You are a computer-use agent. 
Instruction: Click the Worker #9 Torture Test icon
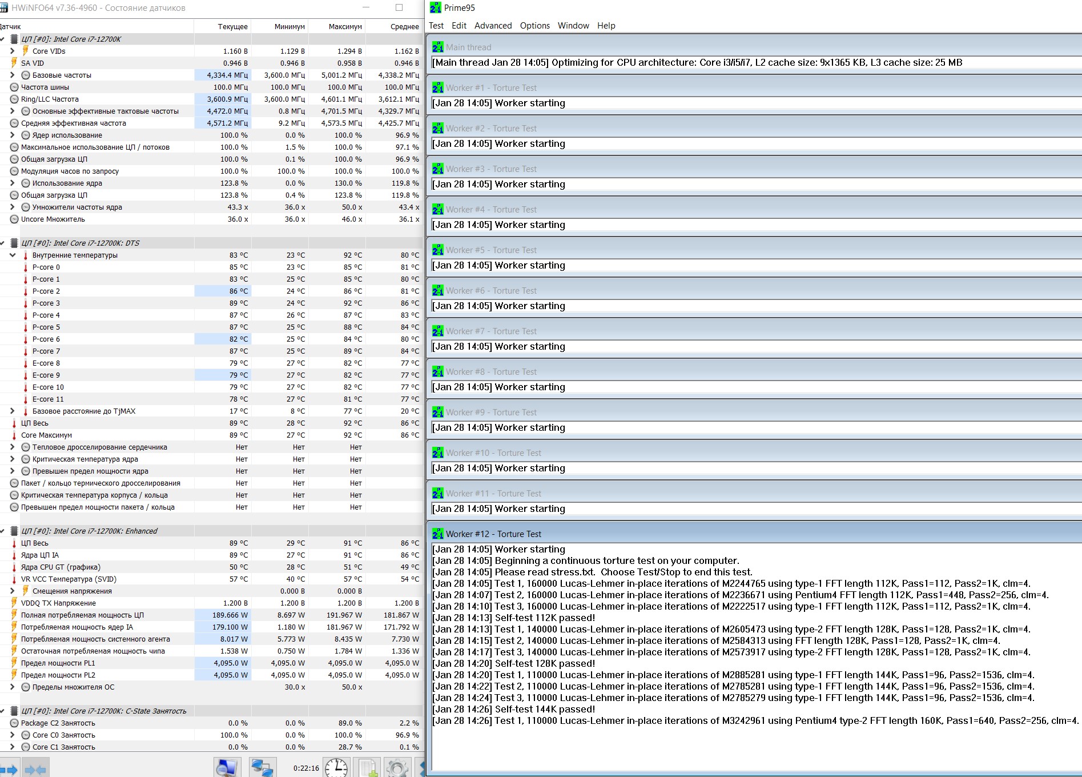[438, 412]
